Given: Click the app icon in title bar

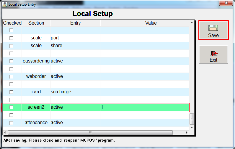Looking at the screenshot, I should (5, 4).
